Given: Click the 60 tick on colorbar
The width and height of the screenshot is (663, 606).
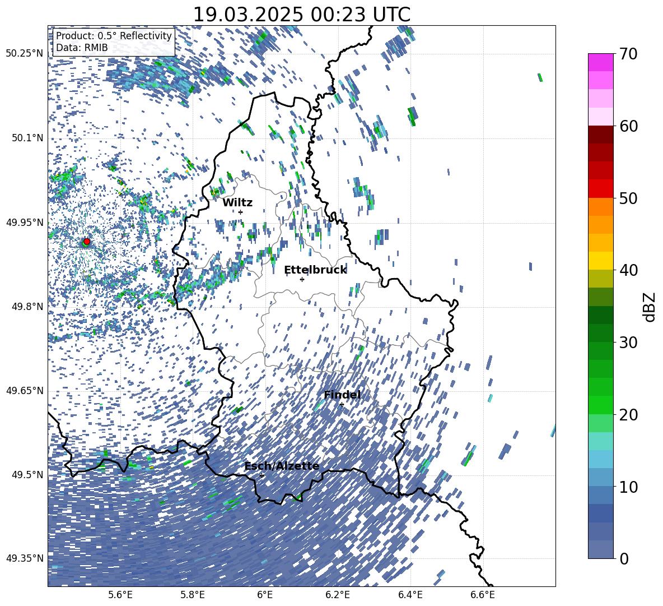Looking at the screenshot, I should 628,126.
